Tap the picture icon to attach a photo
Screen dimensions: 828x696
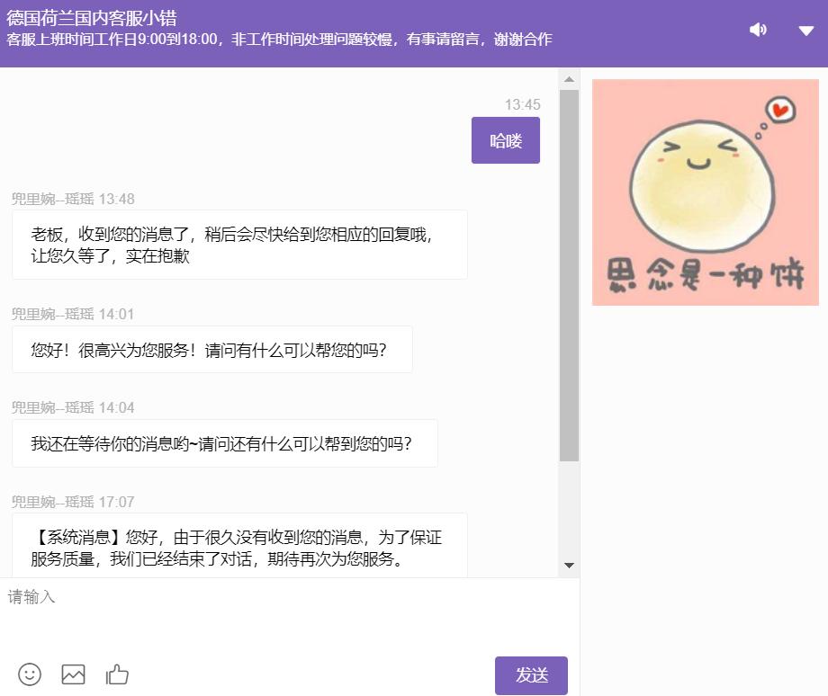point(73,674)
